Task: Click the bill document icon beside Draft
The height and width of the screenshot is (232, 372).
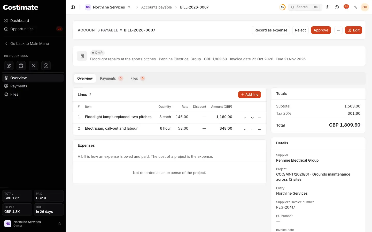Action: pos(82,56)
